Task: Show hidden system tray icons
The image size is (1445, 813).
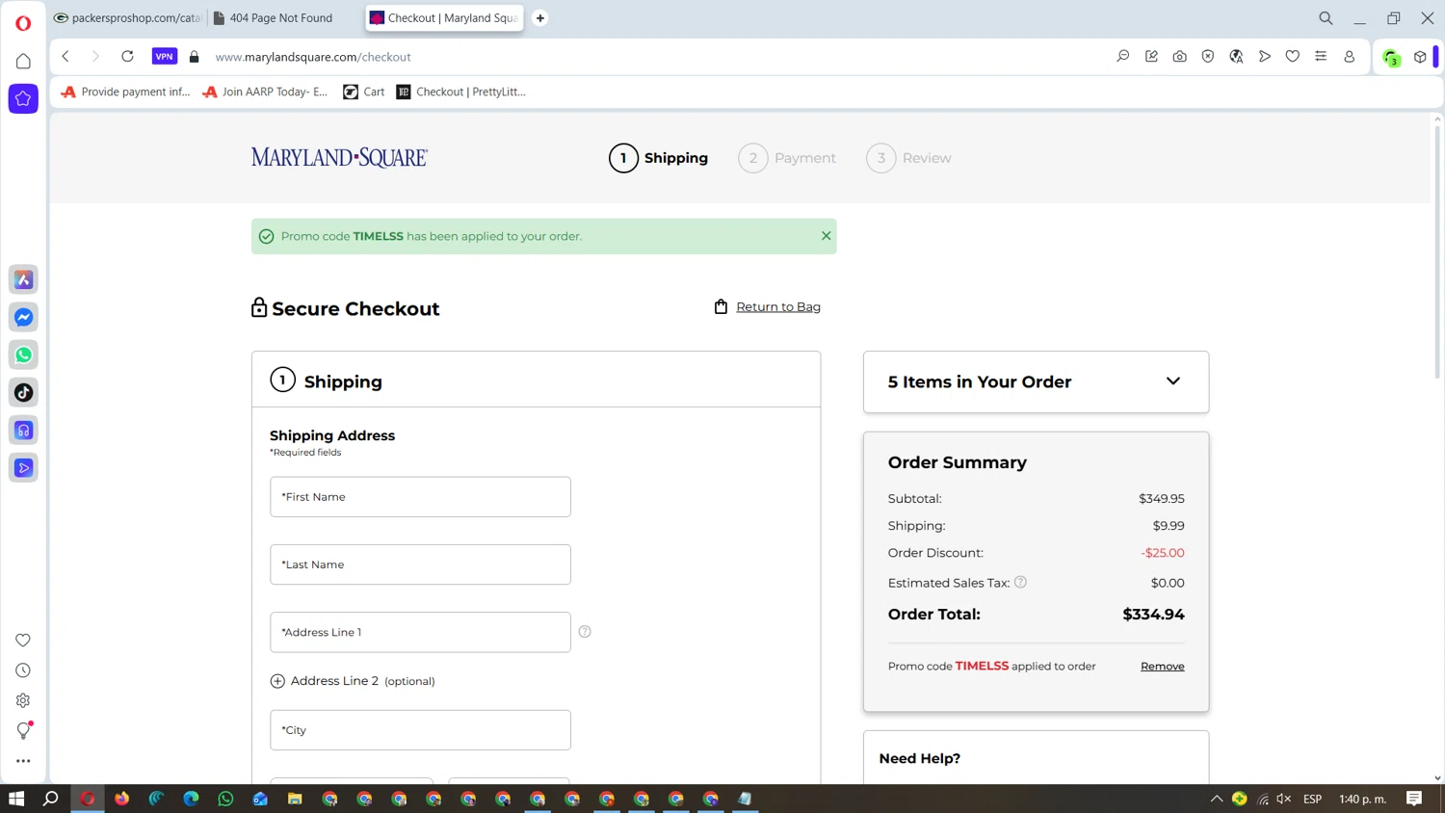Action: (x=1217, y=799)
